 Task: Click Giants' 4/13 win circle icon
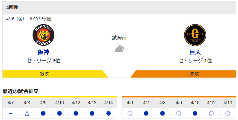coord(228,113)
